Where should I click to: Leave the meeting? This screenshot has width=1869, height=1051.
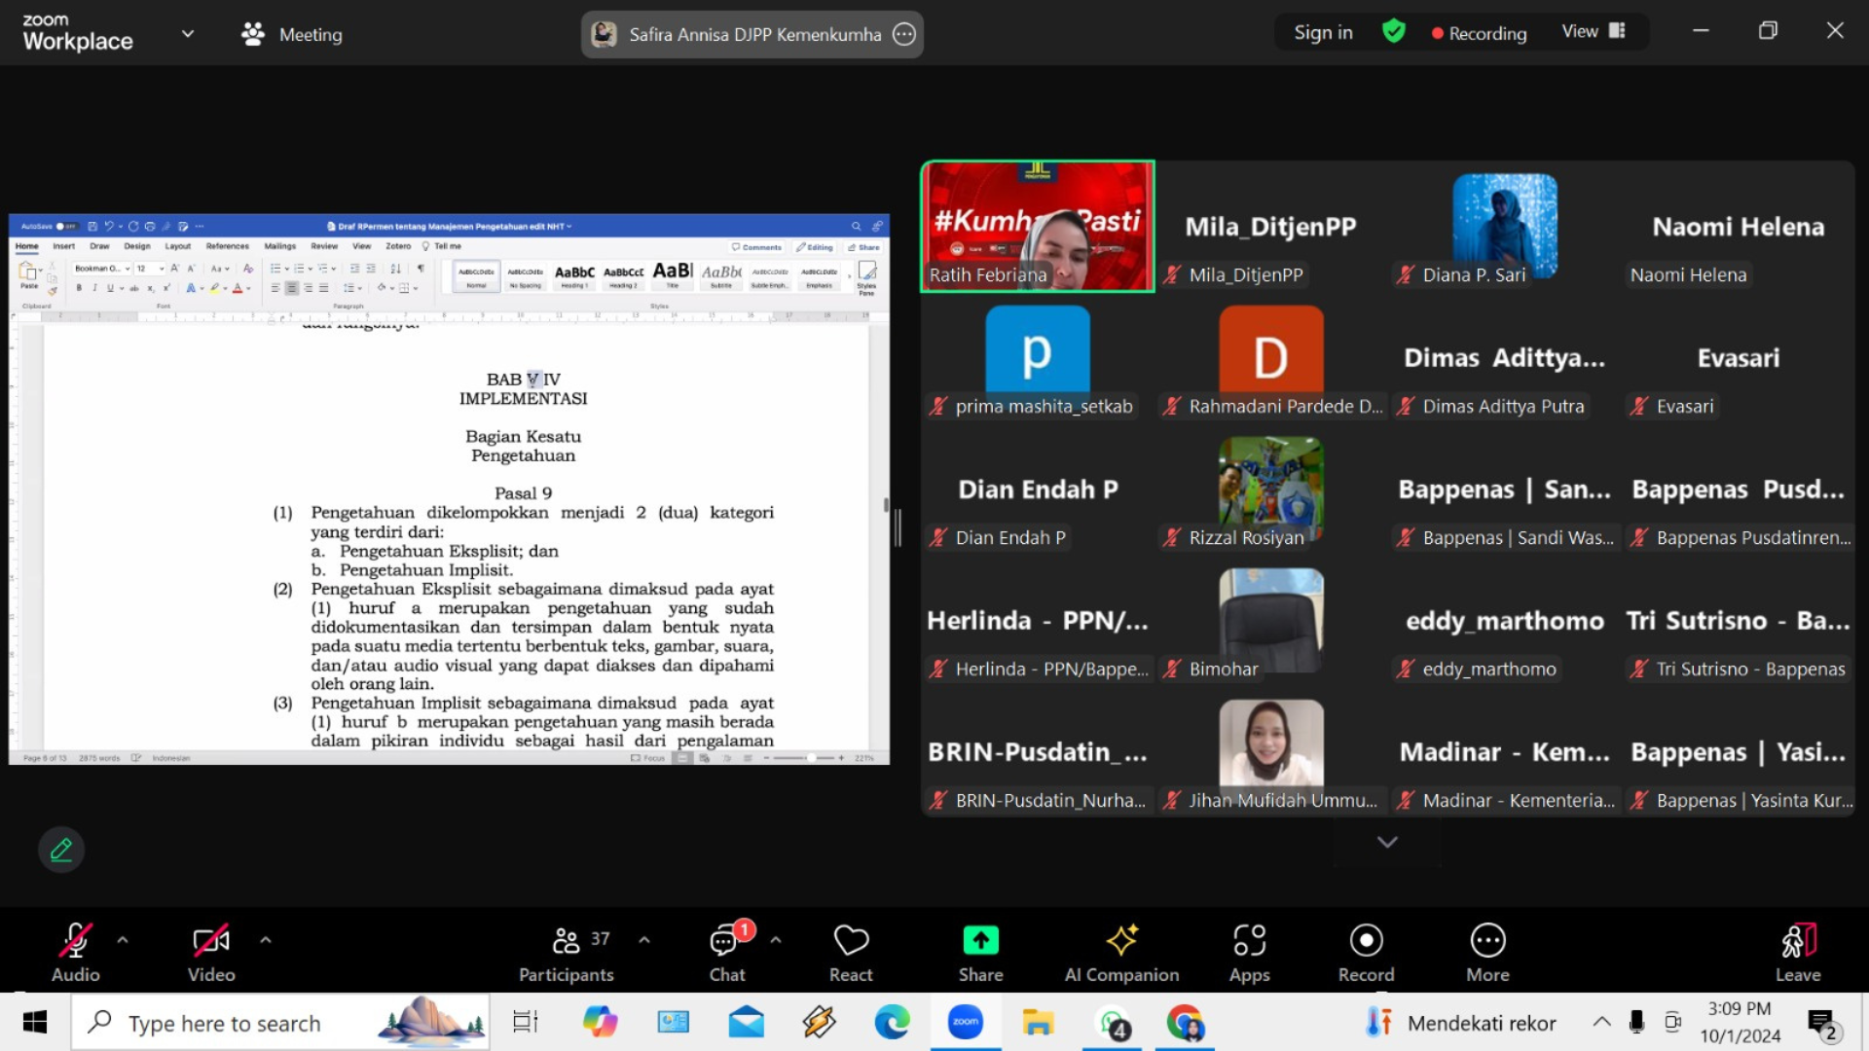[x=1798, y=952]
